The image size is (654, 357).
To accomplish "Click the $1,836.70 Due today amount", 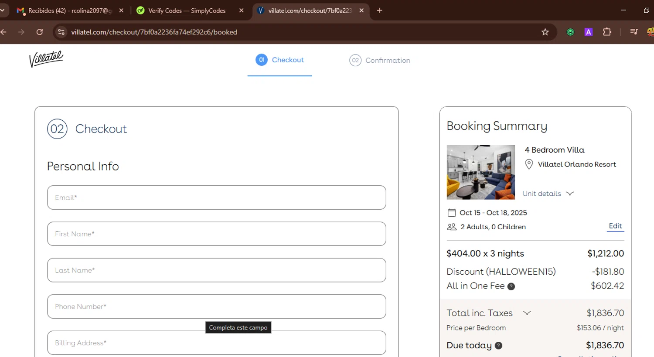I will 605,345.
